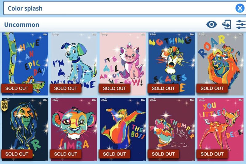Screen dimensions: 246x164
Task: Open the You Little Deer Bambi card
Action: 220,130
